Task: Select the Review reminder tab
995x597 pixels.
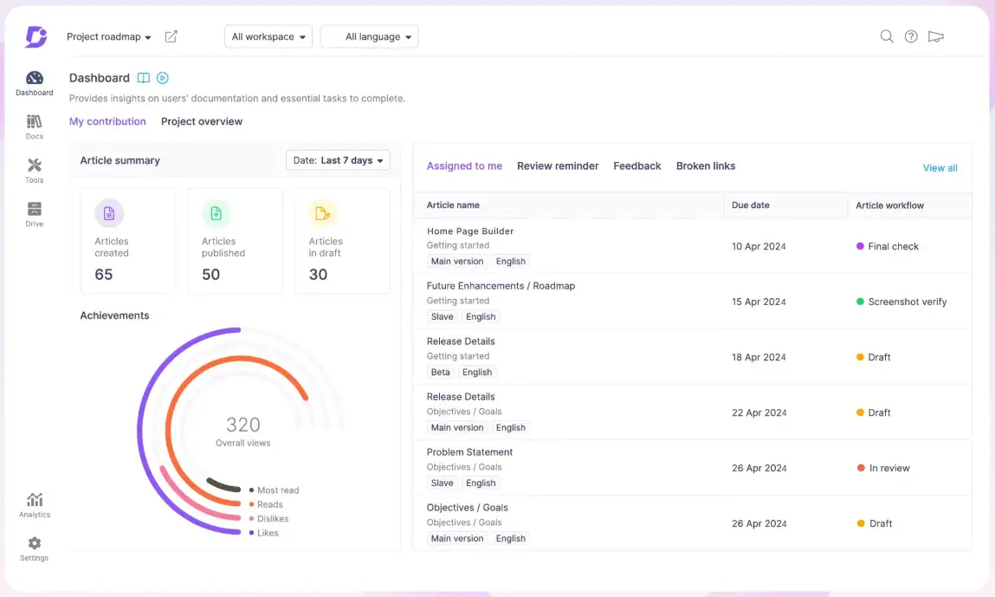Action: pos(558,165)
